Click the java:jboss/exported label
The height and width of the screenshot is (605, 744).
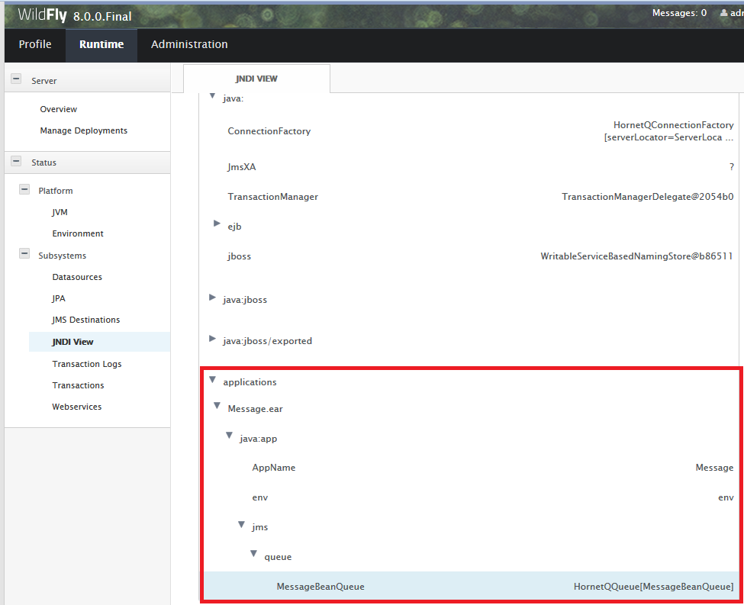(x=268, y=341)
